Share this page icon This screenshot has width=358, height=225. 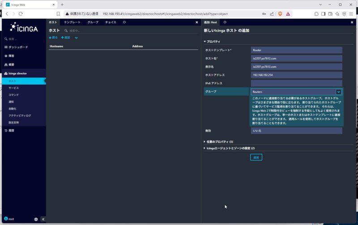point(272,14)
